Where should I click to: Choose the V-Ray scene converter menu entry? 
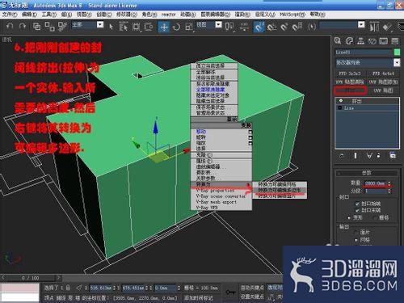point(221,196)
